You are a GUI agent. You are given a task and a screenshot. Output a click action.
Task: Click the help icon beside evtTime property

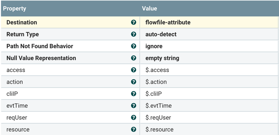click(133, 106)
